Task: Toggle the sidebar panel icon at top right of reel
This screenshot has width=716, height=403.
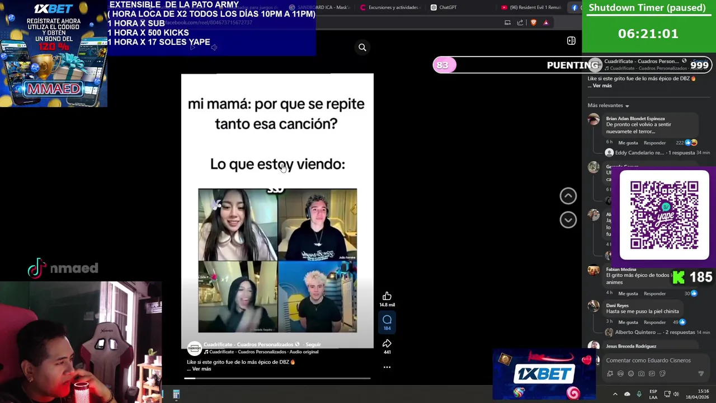Action: (571, 40)
